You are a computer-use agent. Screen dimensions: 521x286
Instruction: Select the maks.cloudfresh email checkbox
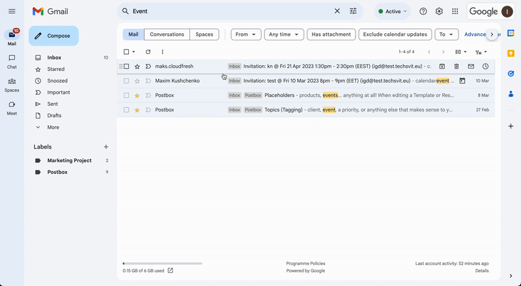(x=126, y=66)
